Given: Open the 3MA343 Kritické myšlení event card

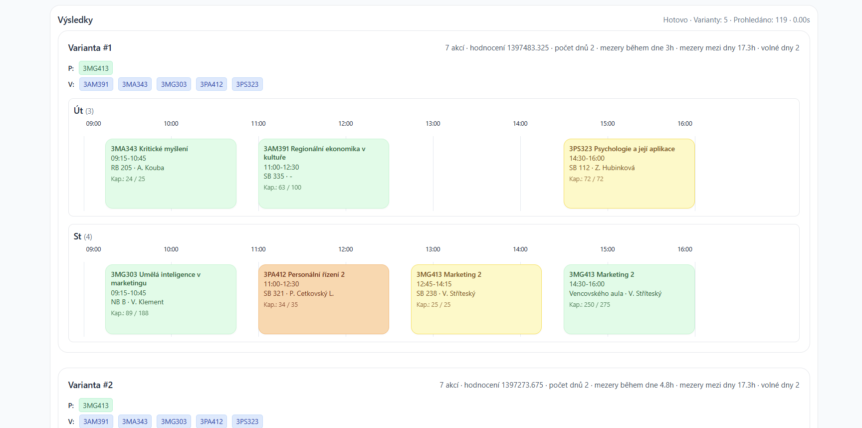Looking at the screenshot, I should click(171, 173).
